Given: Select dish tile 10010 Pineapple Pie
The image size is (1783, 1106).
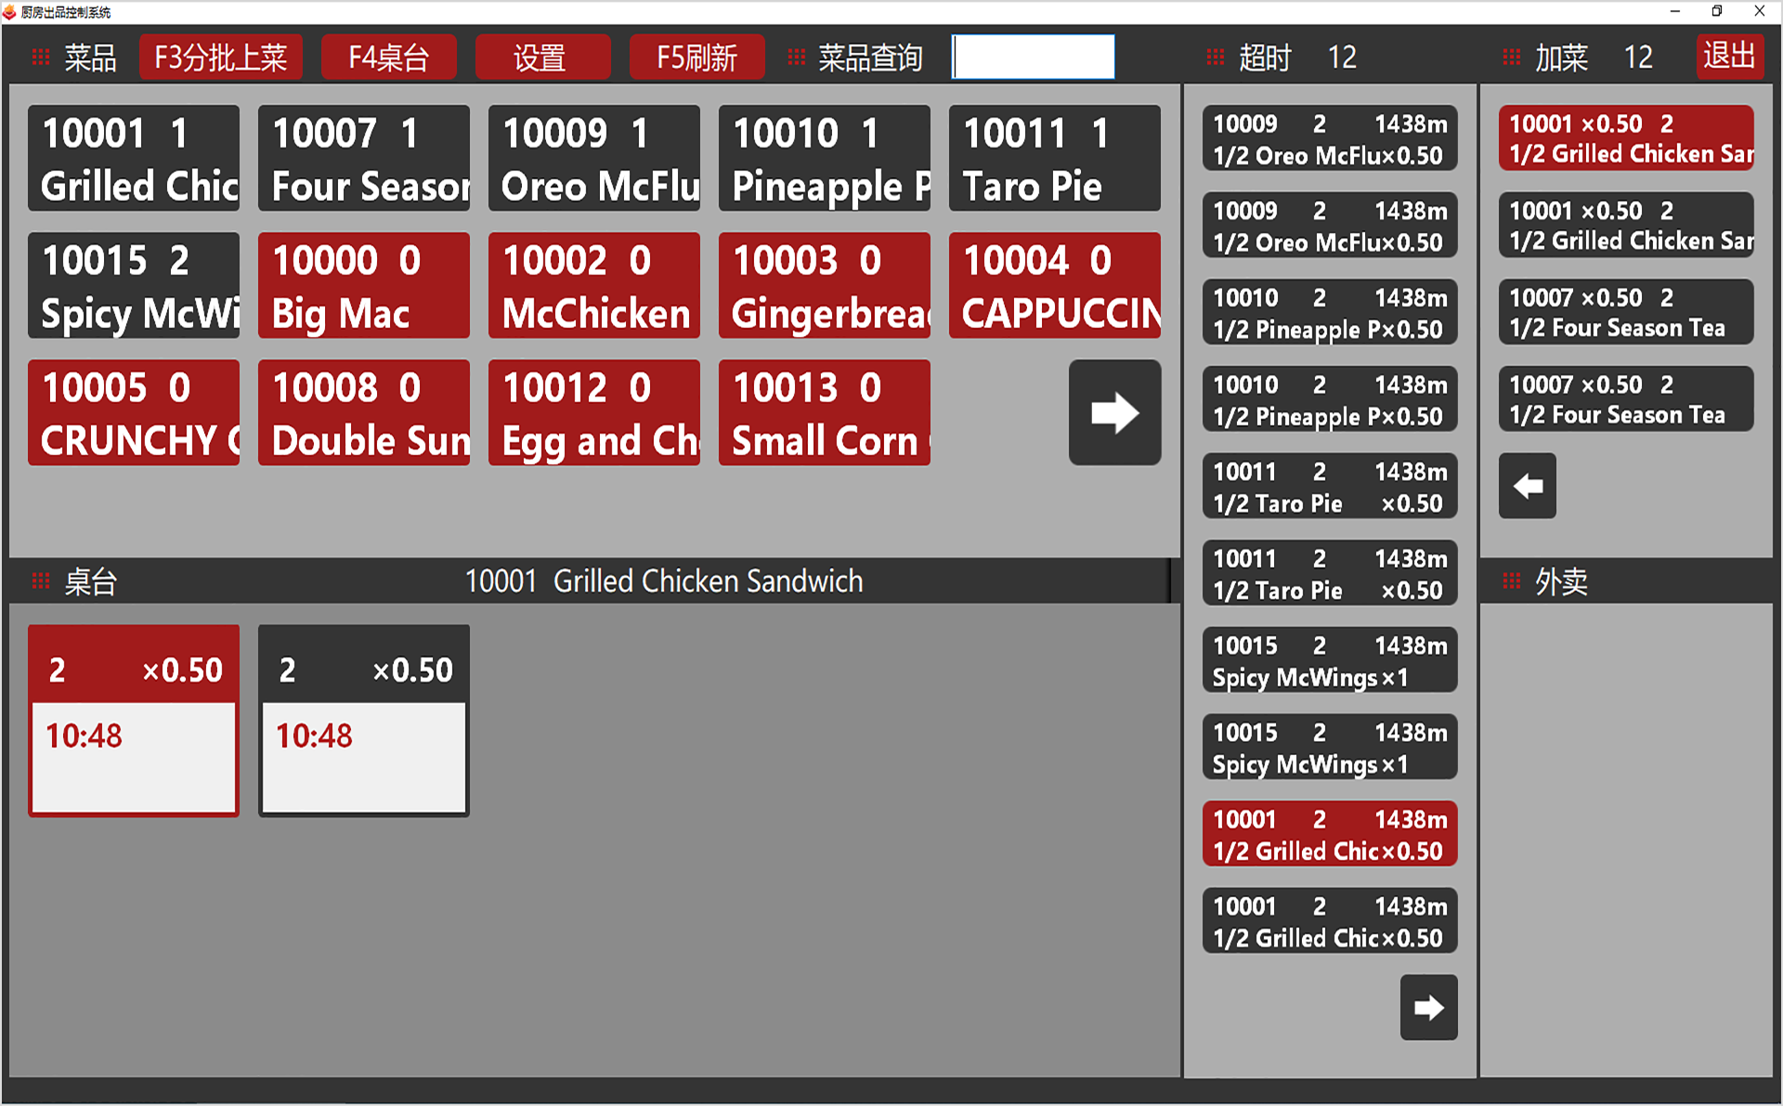Looking at the screenshot, I should click(825, 158).
